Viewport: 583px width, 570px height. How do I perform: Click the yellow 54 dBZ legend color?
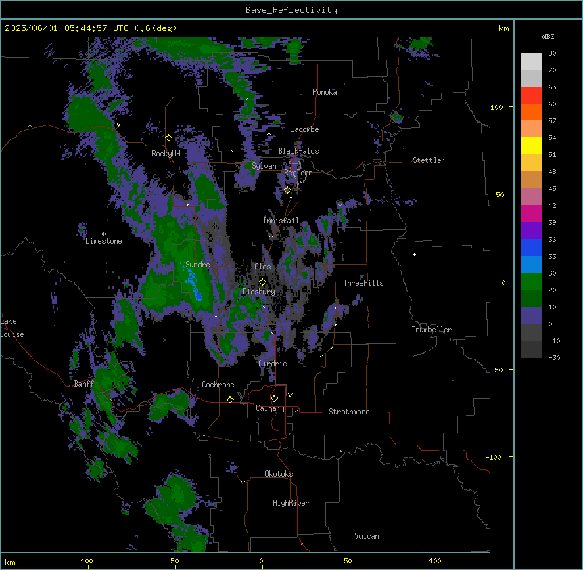point(532,146)
